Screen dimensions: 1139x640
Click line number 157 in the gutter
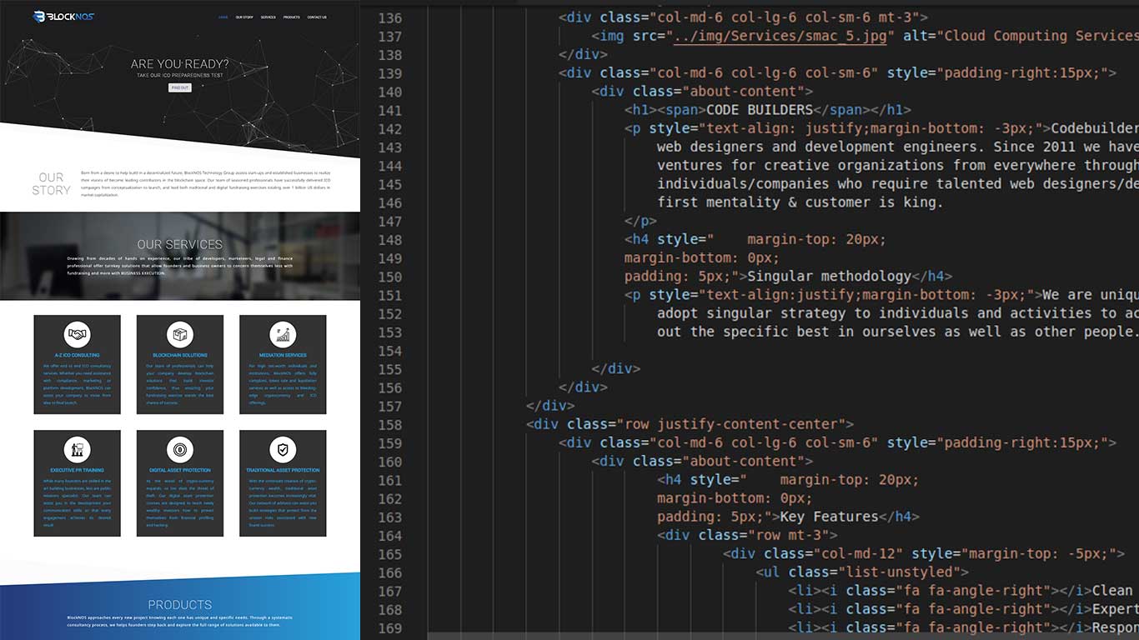point(389,406)
